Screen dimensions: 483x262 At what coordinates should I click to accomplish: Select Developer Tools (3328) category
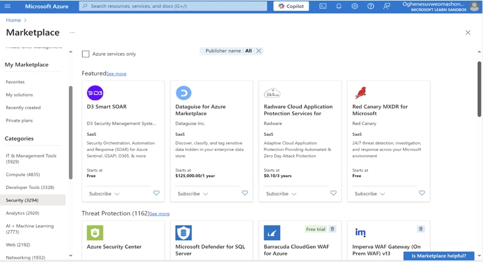click(x=30, y=187)
